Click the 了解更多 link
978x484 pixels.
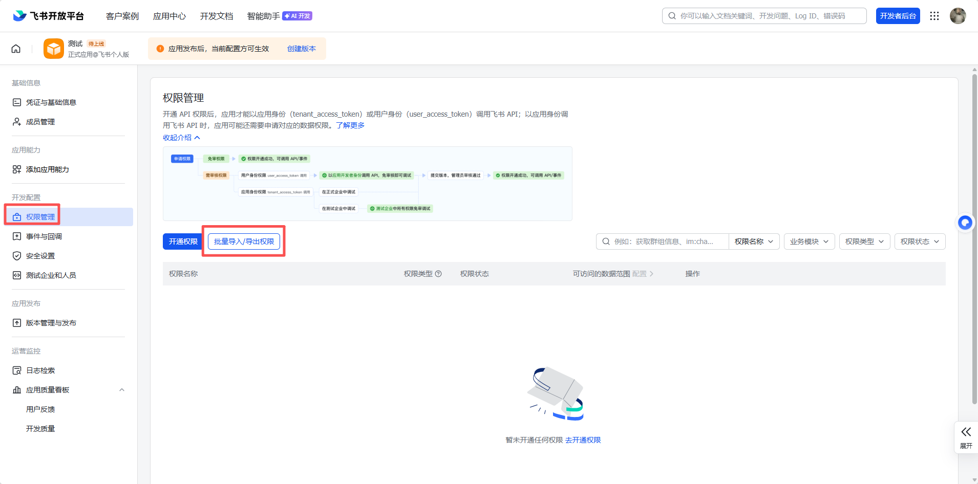point(350,125)
